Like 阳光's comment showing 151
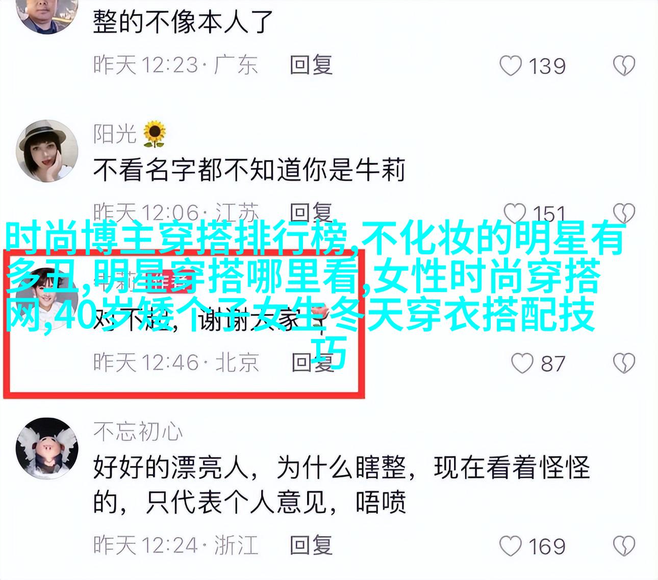The width and height of the screenshot is (658, 580). [x=514, y=213]
